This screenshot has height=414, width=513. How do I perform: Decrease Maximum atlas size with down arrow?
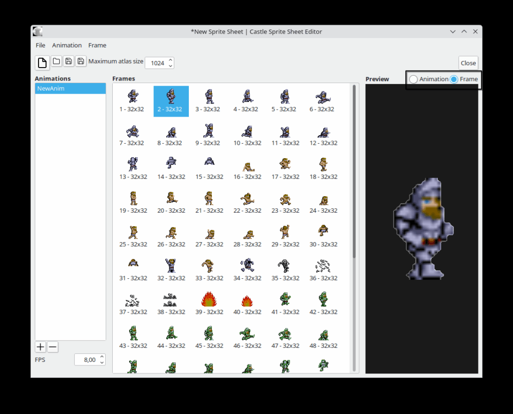(x=171, y=66)
